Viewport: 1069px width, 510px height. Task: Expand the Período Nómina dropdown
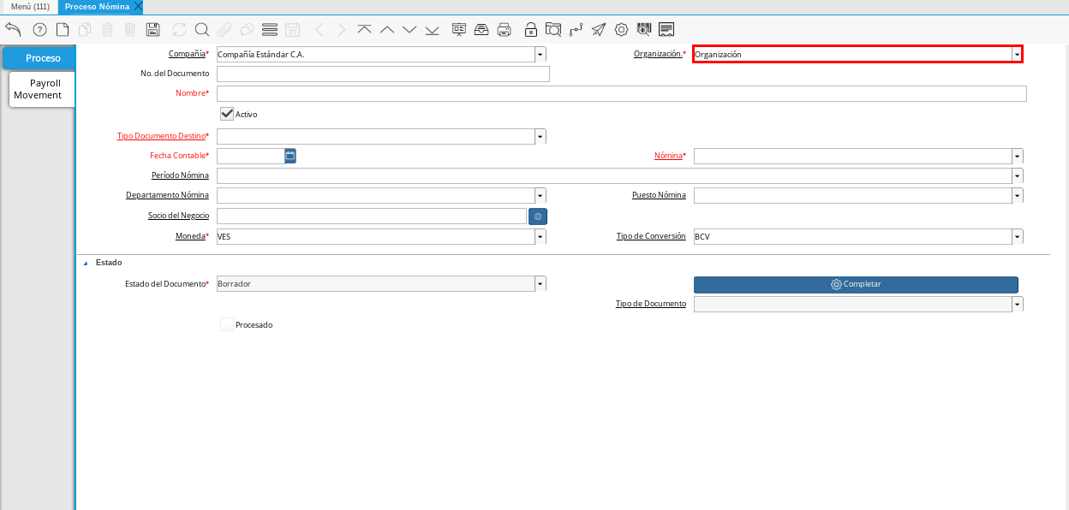[x=1018, y=175]
